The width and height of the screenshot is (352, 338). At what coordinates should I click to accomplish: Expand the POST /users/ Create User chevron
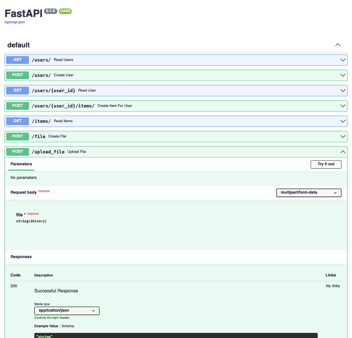coord(343,75)
